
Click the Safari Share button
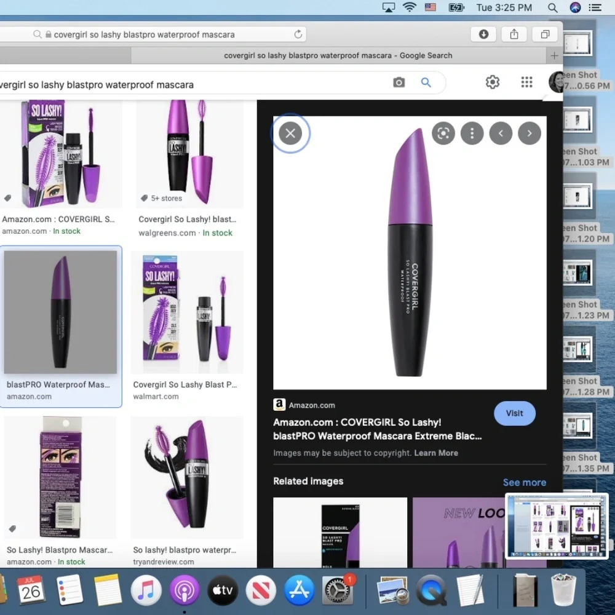(514, 34)
